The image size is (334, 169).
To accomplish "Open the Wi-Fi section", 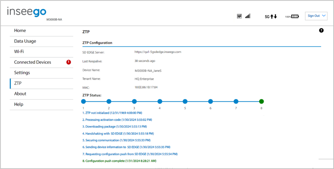I will [41, 52].
